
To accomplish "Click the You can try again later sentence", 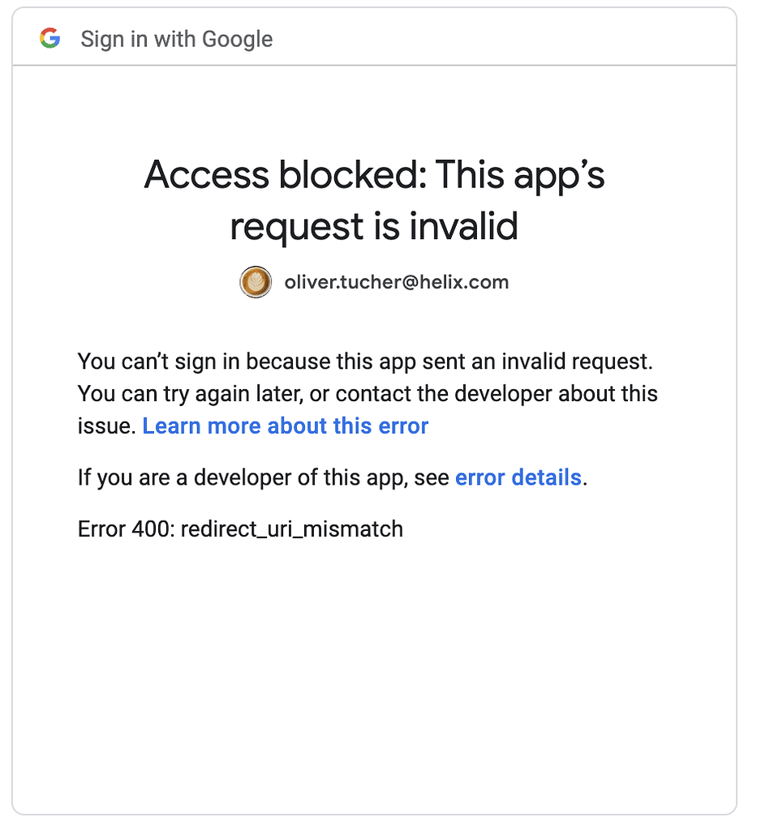I will tap(368, 395).
